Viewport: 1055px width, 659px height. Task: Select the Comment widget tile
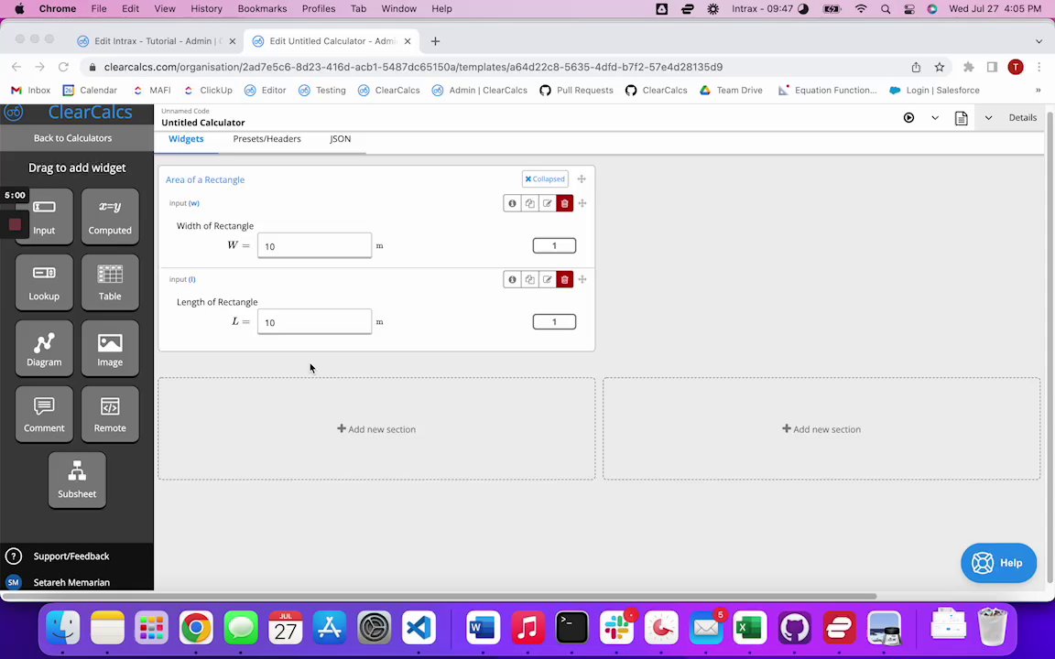44,415
